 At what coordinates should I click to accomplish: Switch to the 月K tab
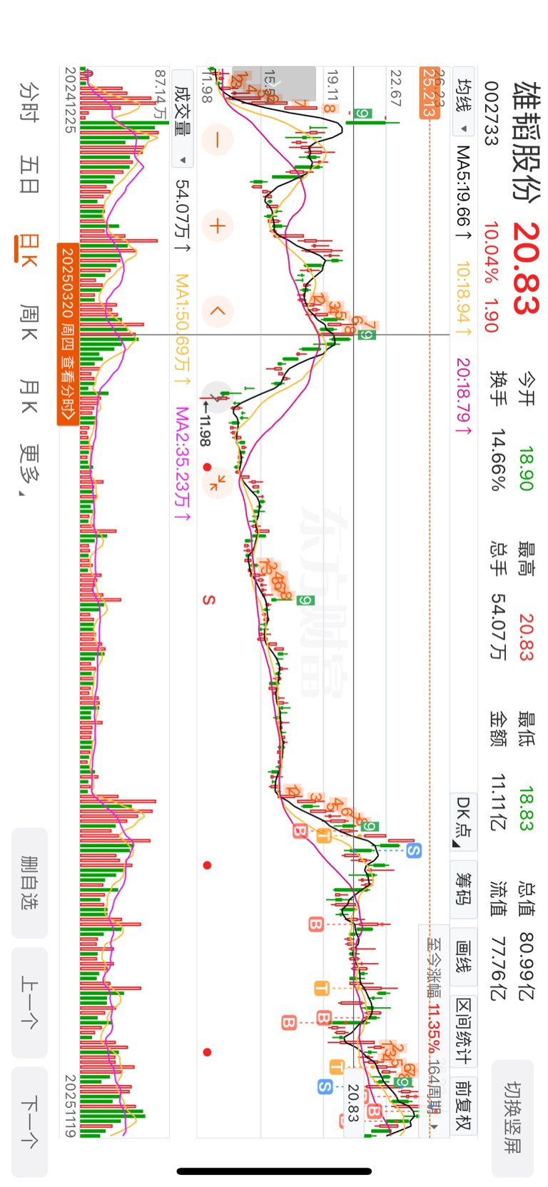coord(29,397)
